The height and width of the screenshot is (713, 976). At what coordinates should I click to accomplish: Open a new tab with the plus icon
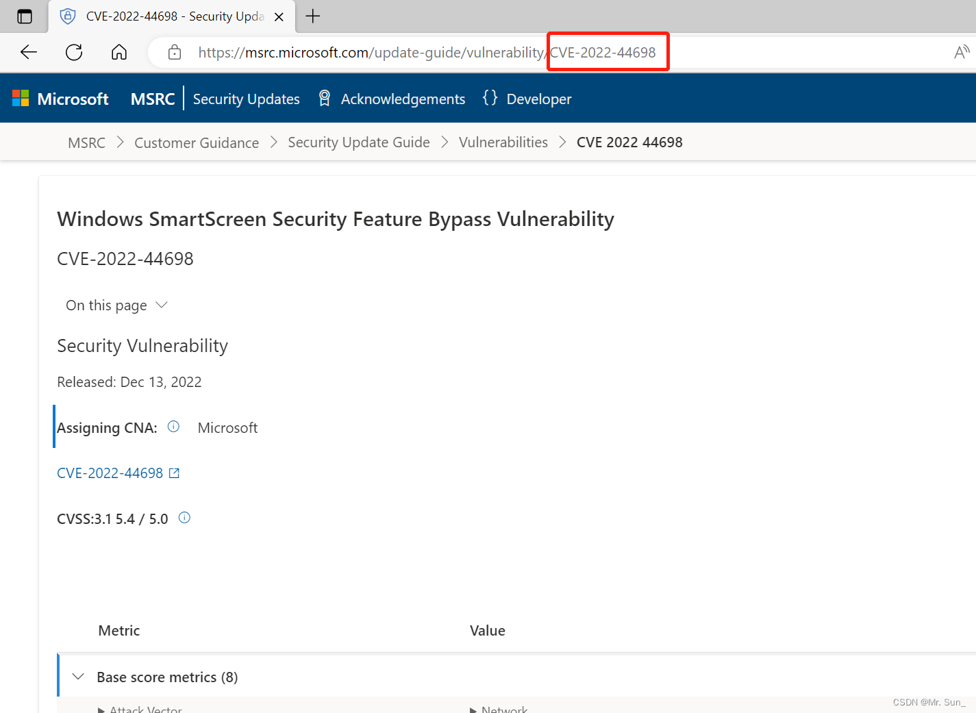click(313, 16)
